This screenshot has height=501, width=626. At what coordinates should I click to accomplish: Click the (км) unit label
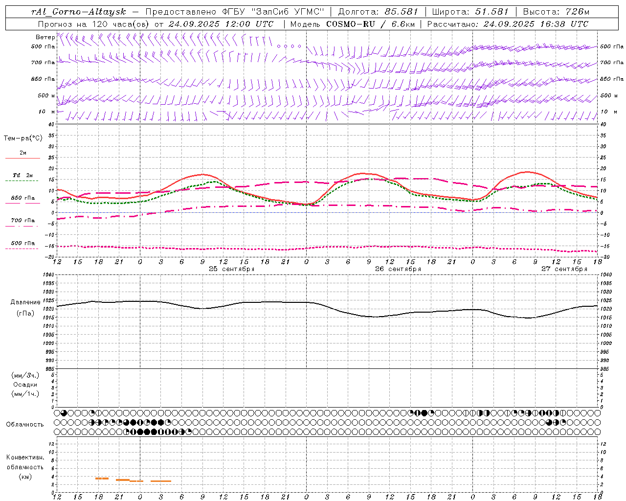pos(25,477)
